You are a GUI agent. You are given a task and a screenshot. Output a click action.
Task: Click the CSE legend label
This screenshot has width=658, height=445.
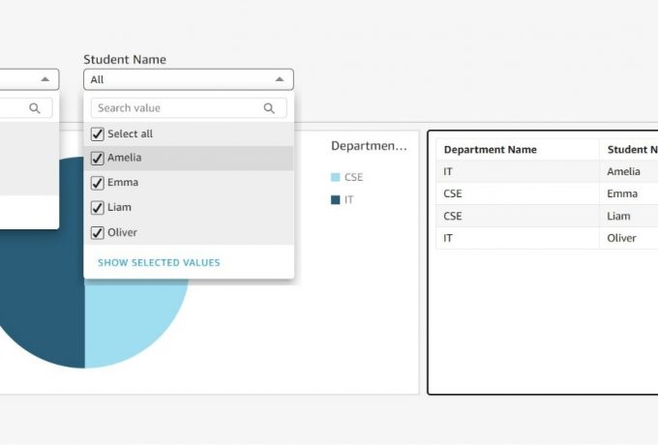(x=354, y=177)
